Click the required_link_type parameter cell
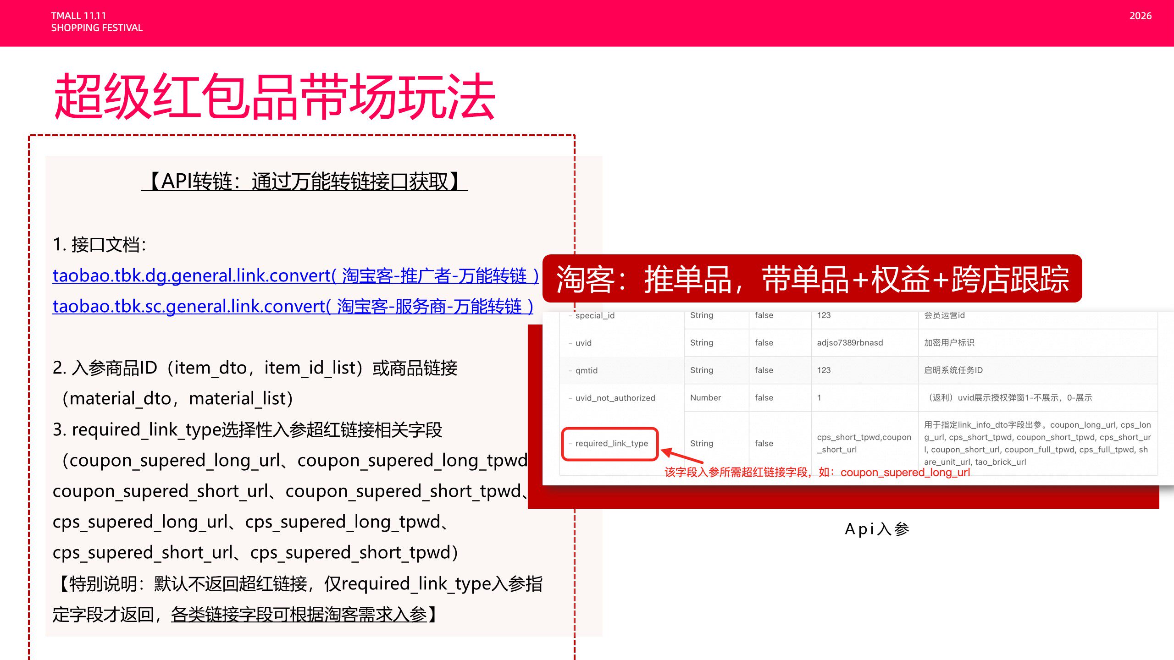Viewport: 1174px width, 660px height. pyautogui.click(x=610, y=443)
